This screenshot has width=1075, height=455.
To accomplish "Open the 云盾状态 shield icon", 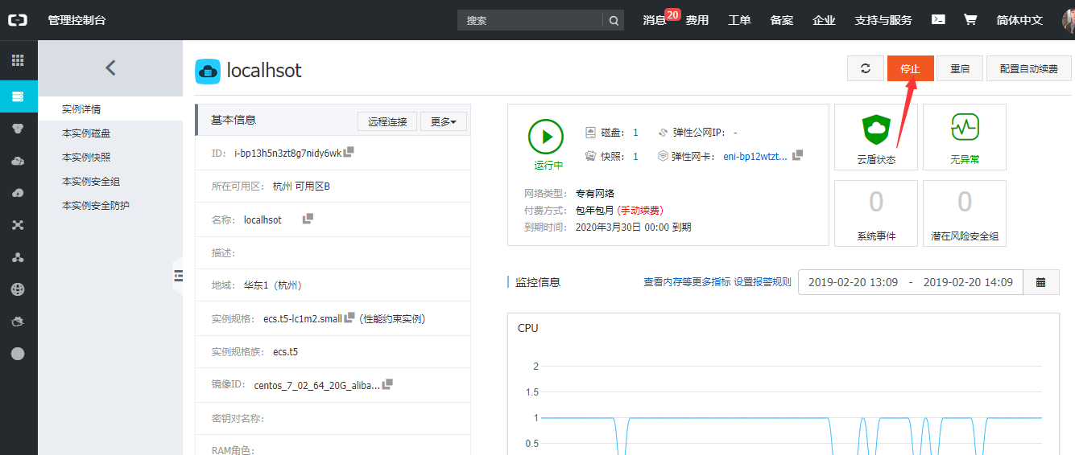I will click(x=876, y=128).
